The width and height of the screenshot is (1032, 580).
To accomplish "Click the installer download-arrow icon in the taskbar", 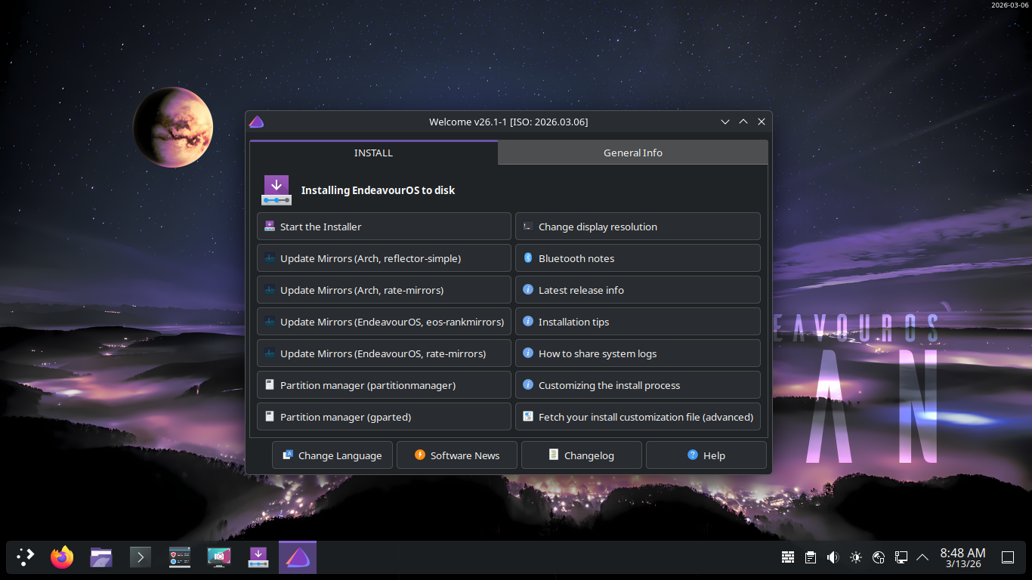I will click(258, 557).
